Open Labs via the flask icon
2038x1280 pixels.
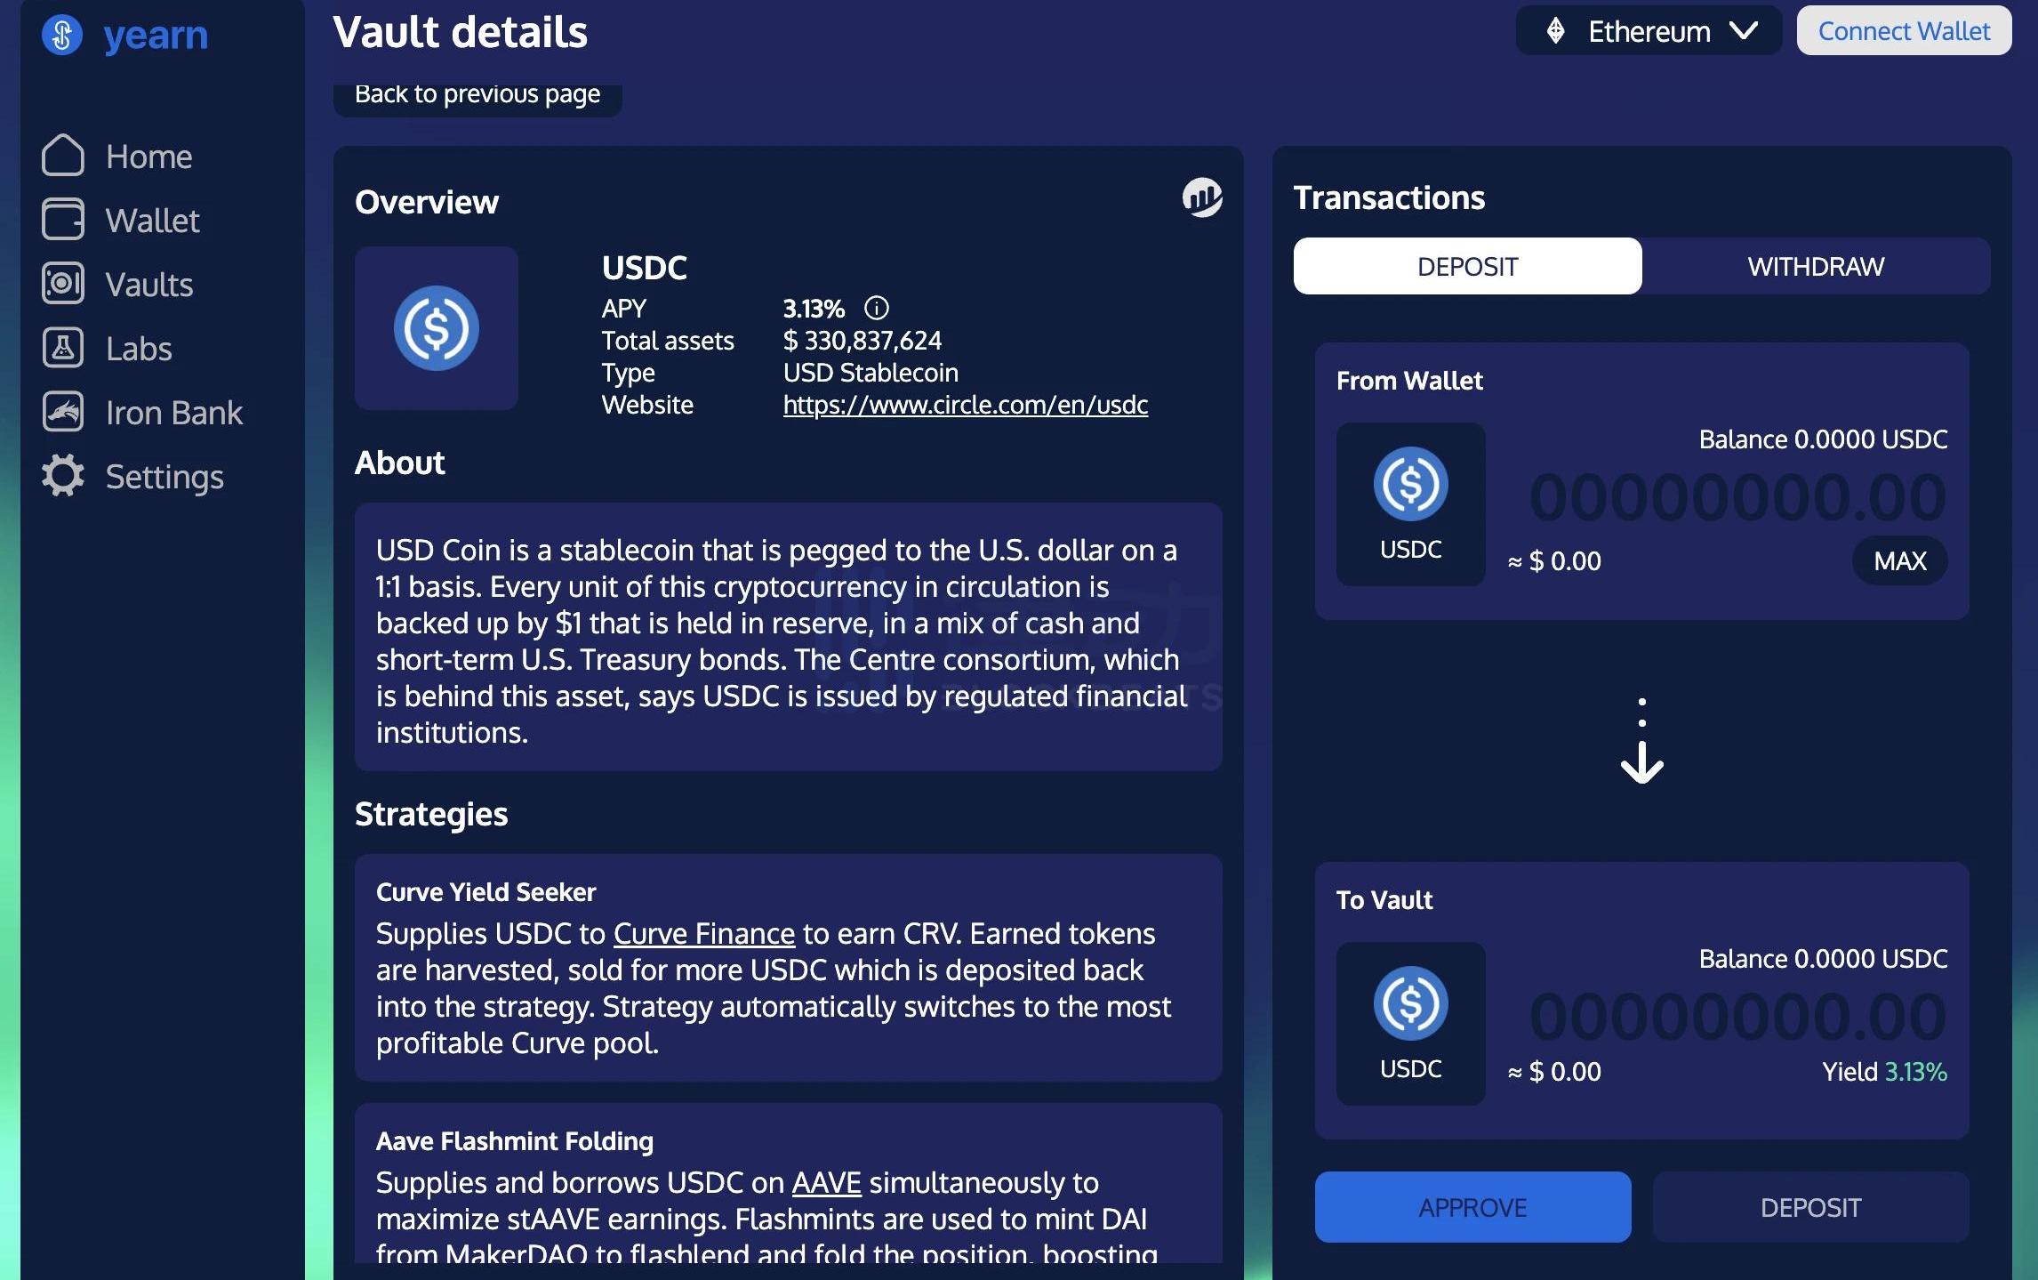(63, 349)
